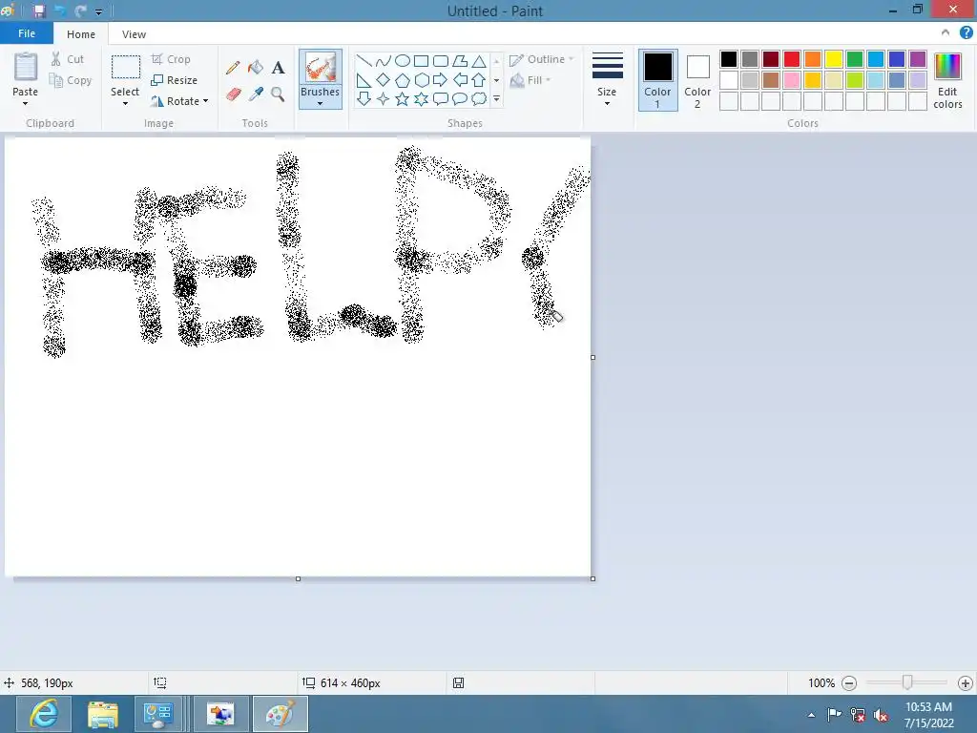Click the rectangular Select button
Viewport: 977px width, 733px height.
tap(126, 67)
